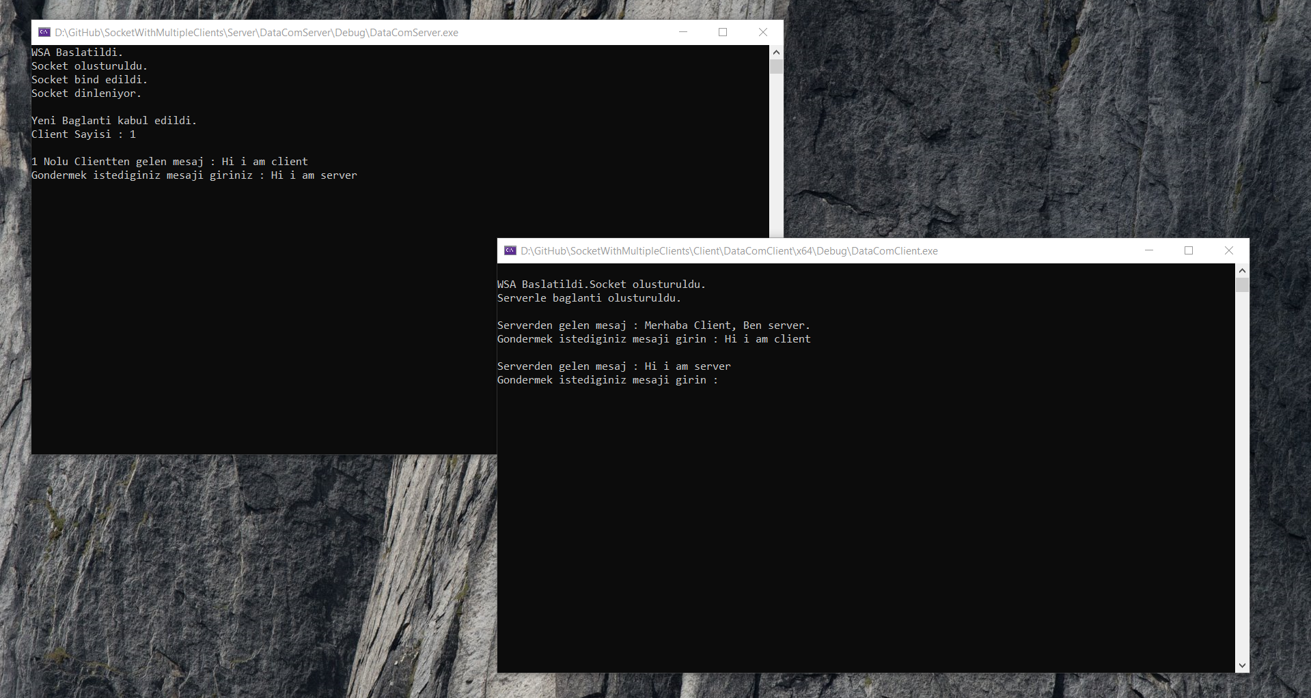1311x698 pixels.
Task: Click scroll-up arrow in DataComClient window
Action: coord(1242,270)
